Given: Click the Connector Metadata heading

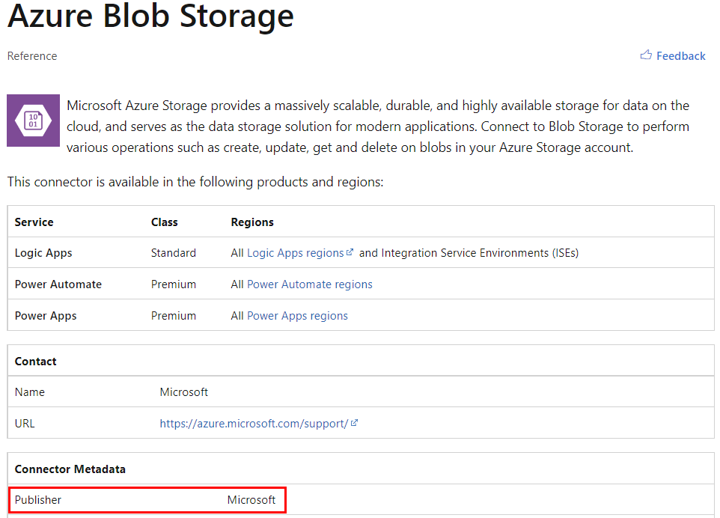Looking at the screenshot, I should (x=70, y=469).
